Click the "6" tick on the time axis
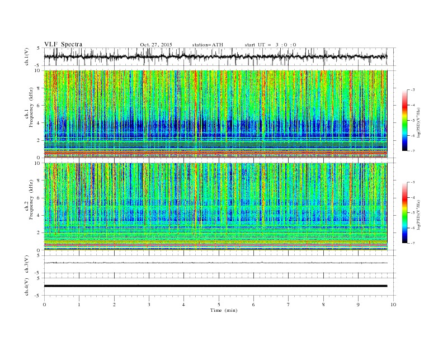This screenshot has width=443, height=342. (253, 305)
